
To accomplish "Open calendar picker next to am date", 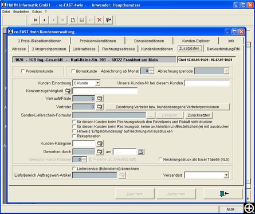I will pos(141,151).
